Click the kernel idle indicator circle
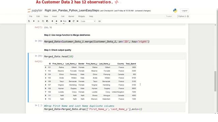Image resolution: width=218 pixels, height=122 pixels. [x=188, y=16]
